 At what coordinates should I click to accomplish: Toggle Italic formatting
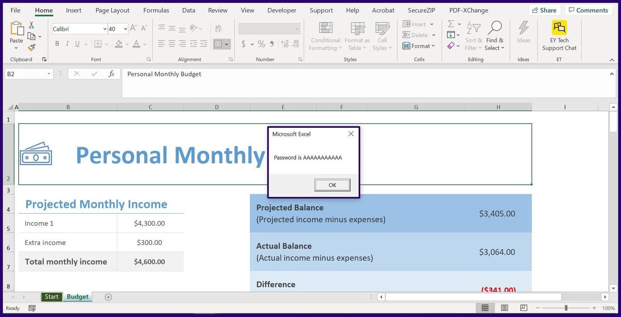[67, 44]
